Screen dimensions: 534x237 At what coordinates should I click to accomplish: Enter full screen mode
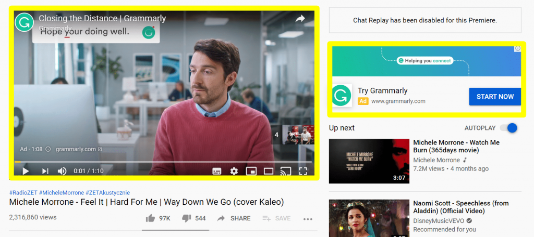pos(303,171)
